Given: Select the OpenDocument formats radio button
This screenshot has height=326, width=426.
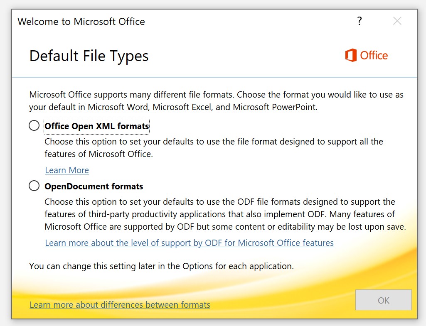Looking at the screenshot, I should [x=34, y=186].
